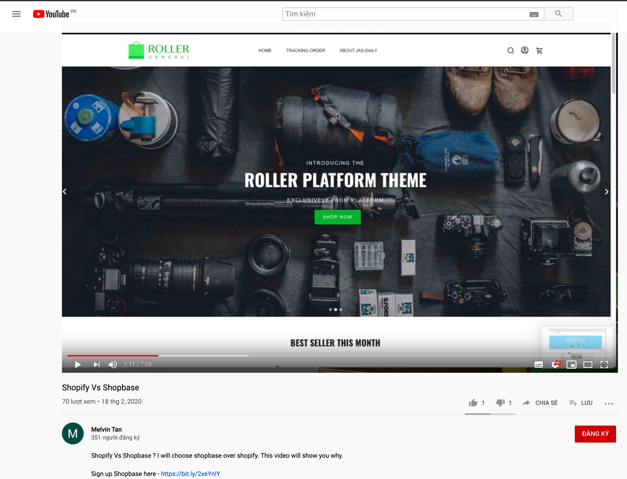Click the 351 người đăng ký subscriber count
Image resolution: width=627 pixels, height=479 pixels.
click(115, 437)
